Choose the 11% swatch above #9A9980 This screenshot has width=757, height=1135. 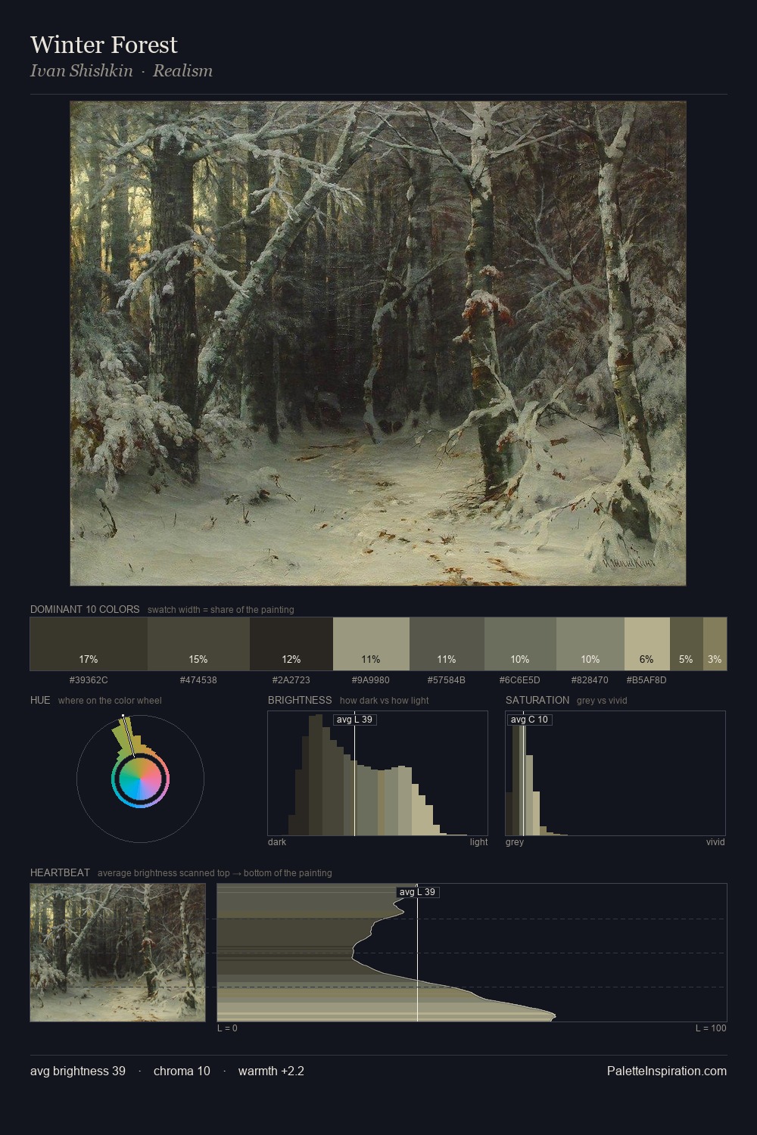coord(371,644)
